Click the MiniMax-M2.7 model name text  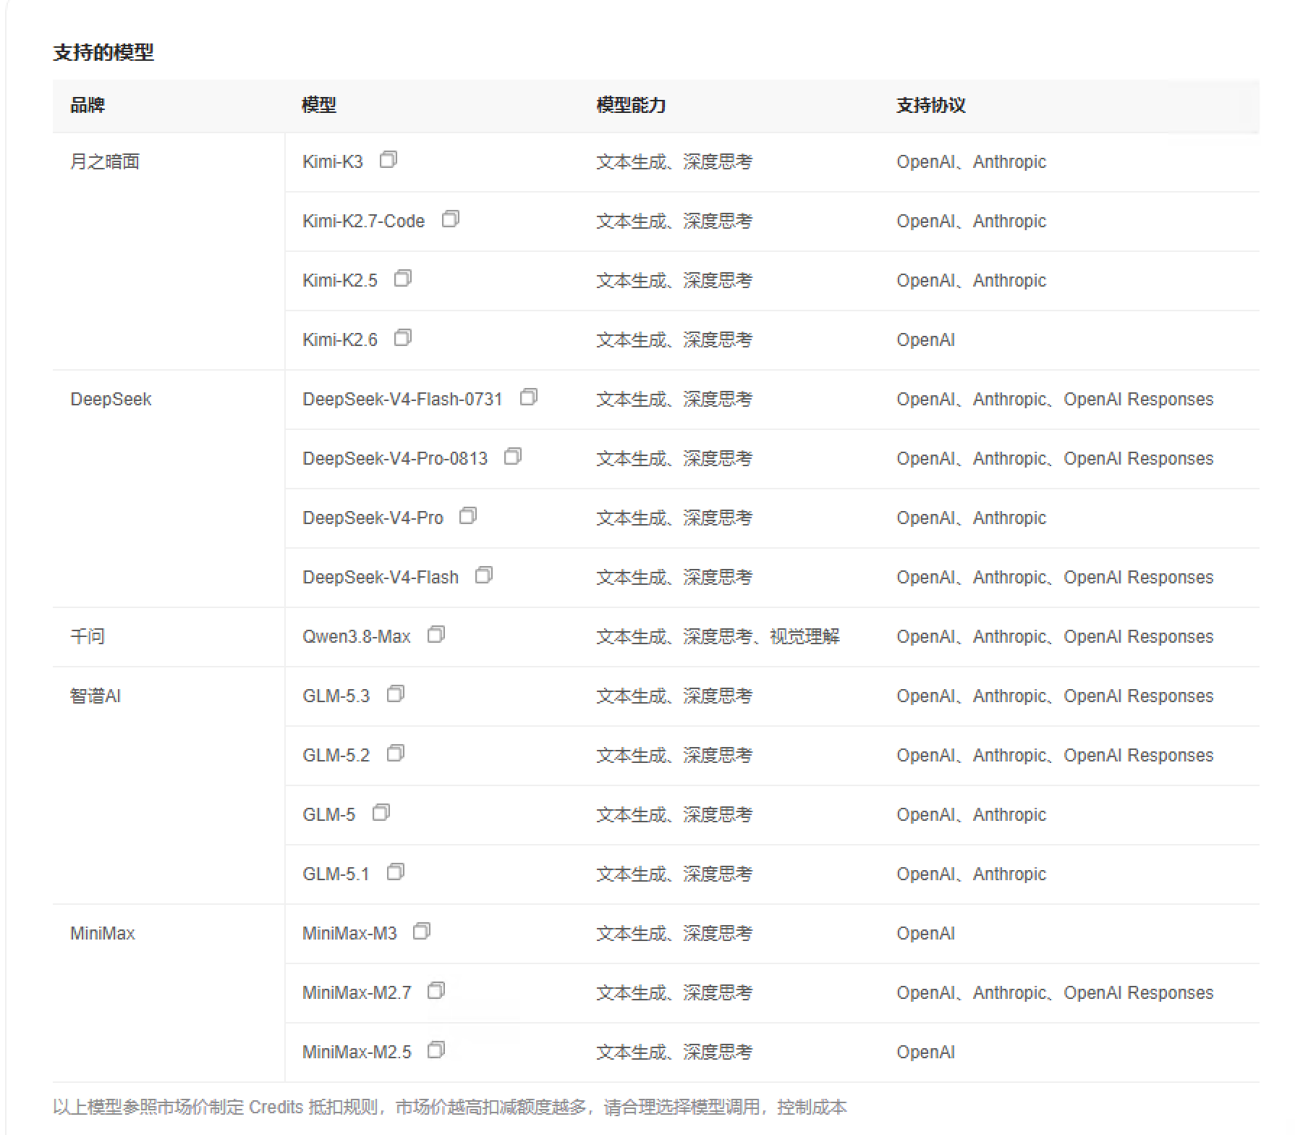point(357,993)
